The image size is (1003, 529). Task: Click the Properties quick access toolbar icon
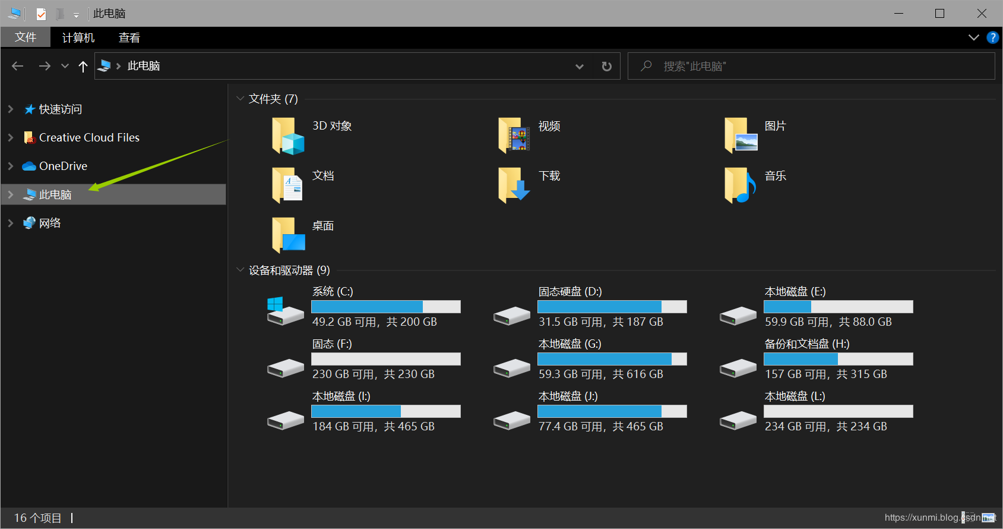pos(41,13)
